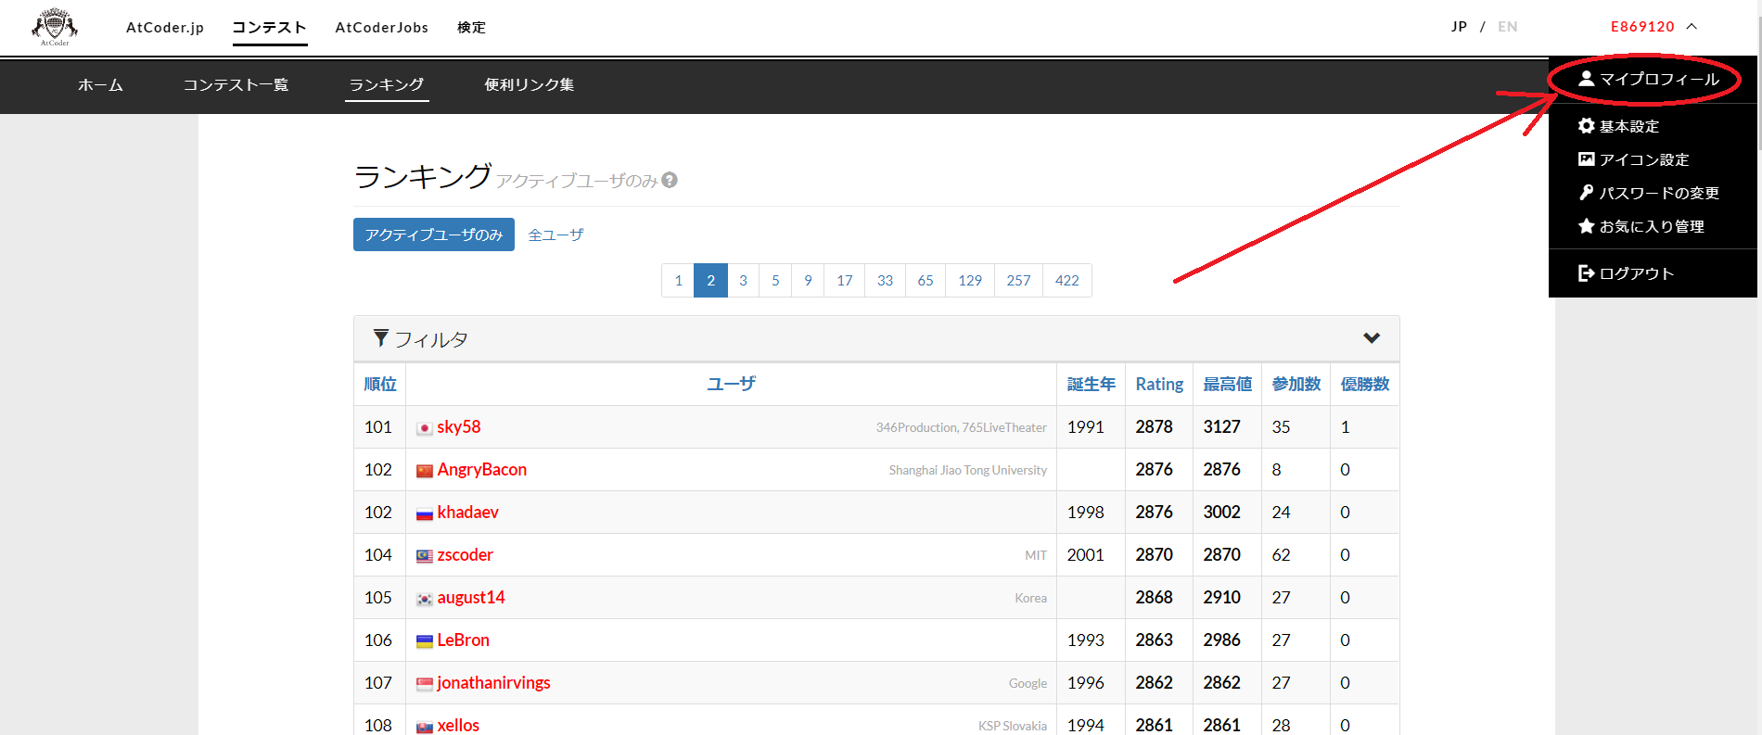Image resolution: width=1762 pixels, height=735 pixels.
Task: Open コンテスト一覧 in the navbar
Action: (236, 84)
